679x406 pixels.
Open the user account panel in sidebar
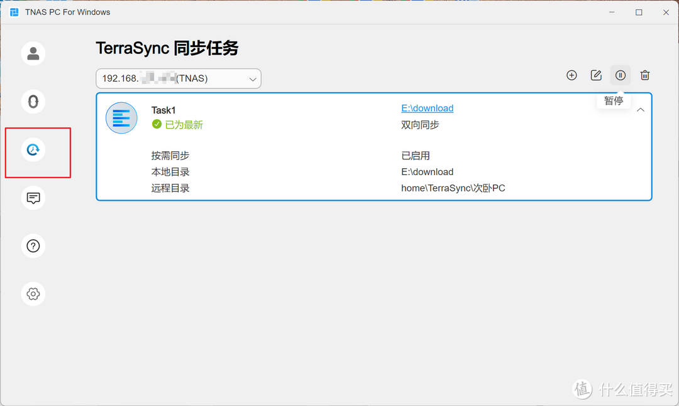click(x=33, y=53)
